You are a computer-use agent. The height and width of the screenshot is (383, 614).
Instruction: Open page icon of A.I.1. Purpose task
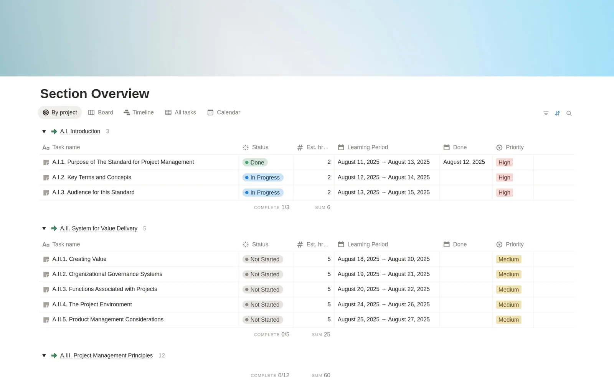point(46,163)
